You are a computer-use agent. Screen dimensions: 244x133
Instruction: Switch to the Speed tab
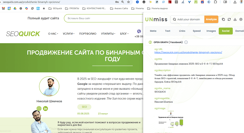click(197, 31)
